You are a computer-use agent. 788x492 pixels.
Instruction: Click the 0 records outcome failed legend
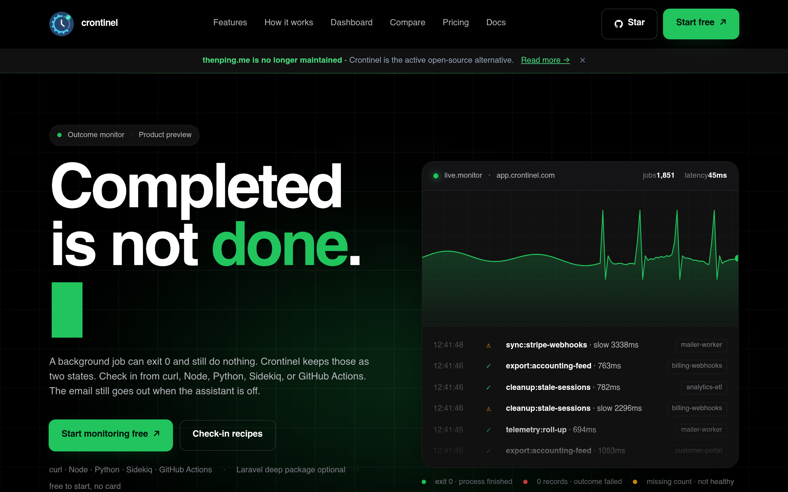pos(573,482)
